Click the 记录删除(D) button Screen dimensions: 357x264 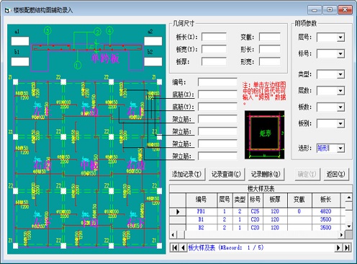point(266,174)
